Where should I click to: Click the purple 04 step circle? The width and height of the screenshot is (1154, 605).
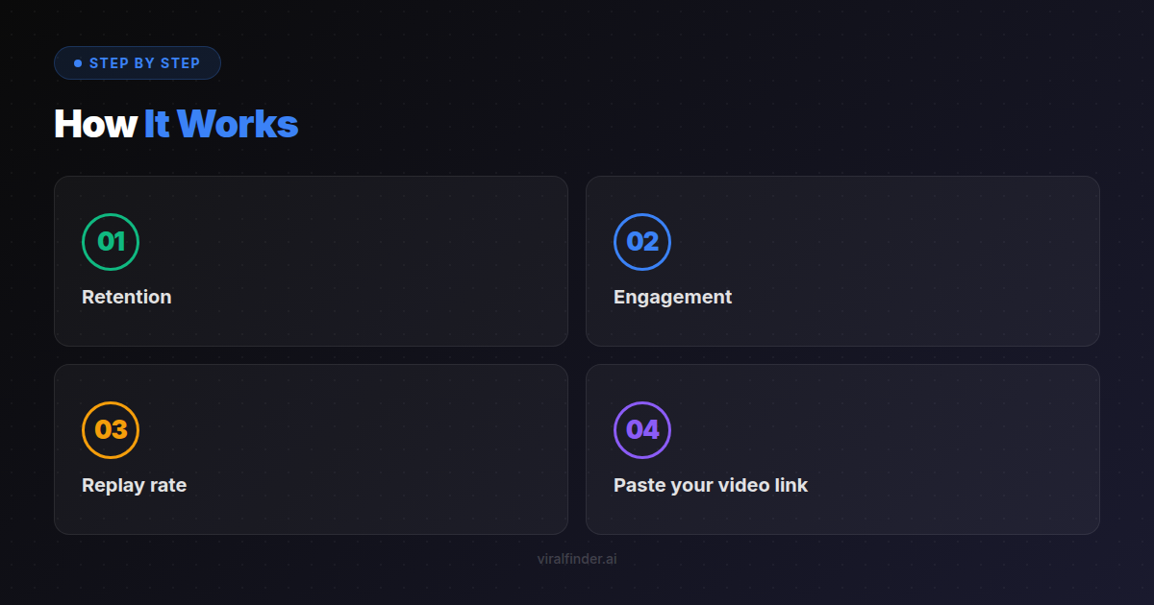(642, 430)
